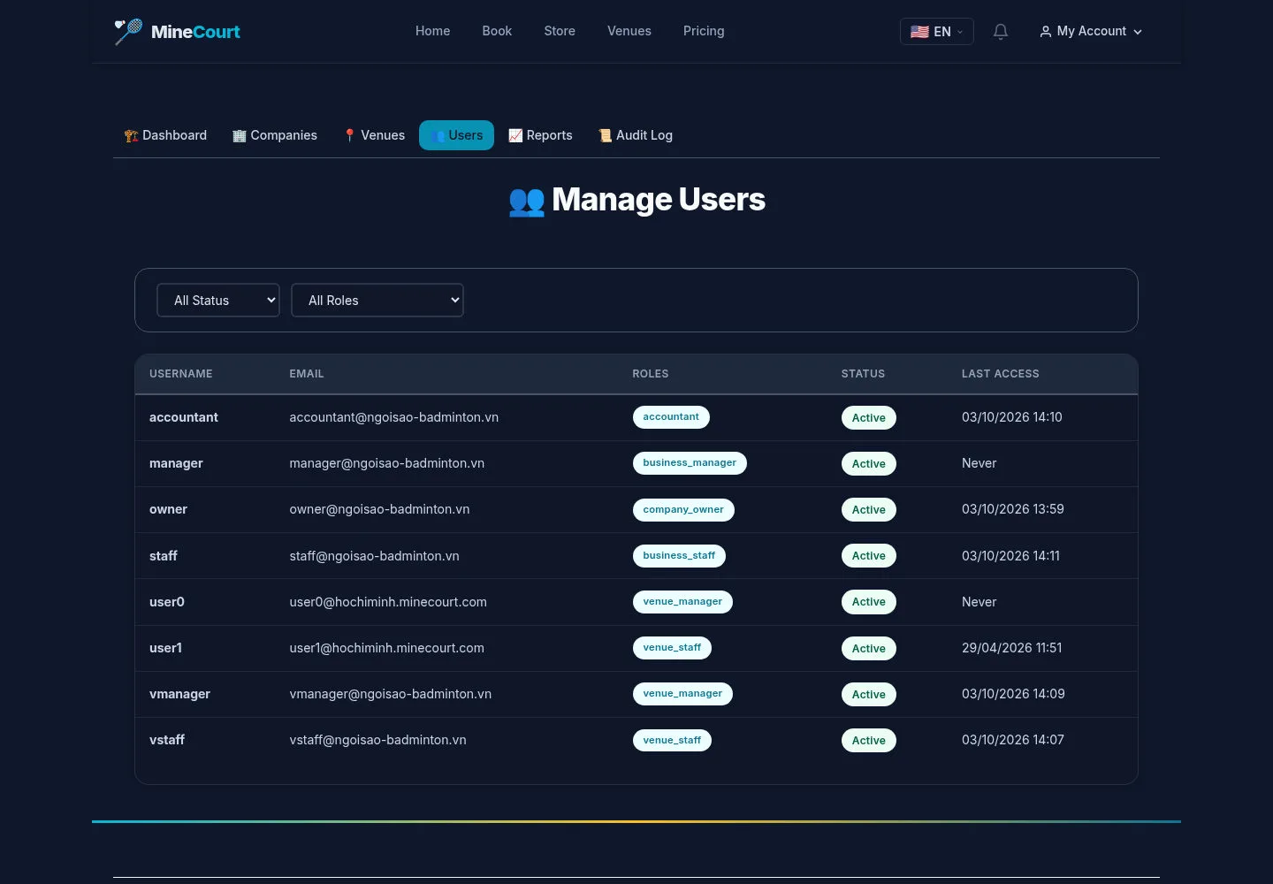
Task: Go to the Store menu item
Action: click(x=560, y=31)
